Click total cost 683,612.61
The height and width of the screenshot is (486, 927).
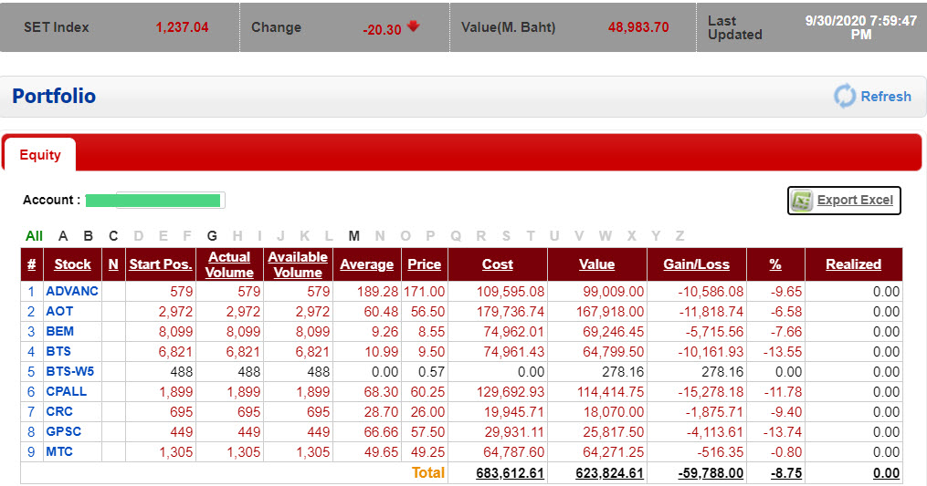point(510,473)
